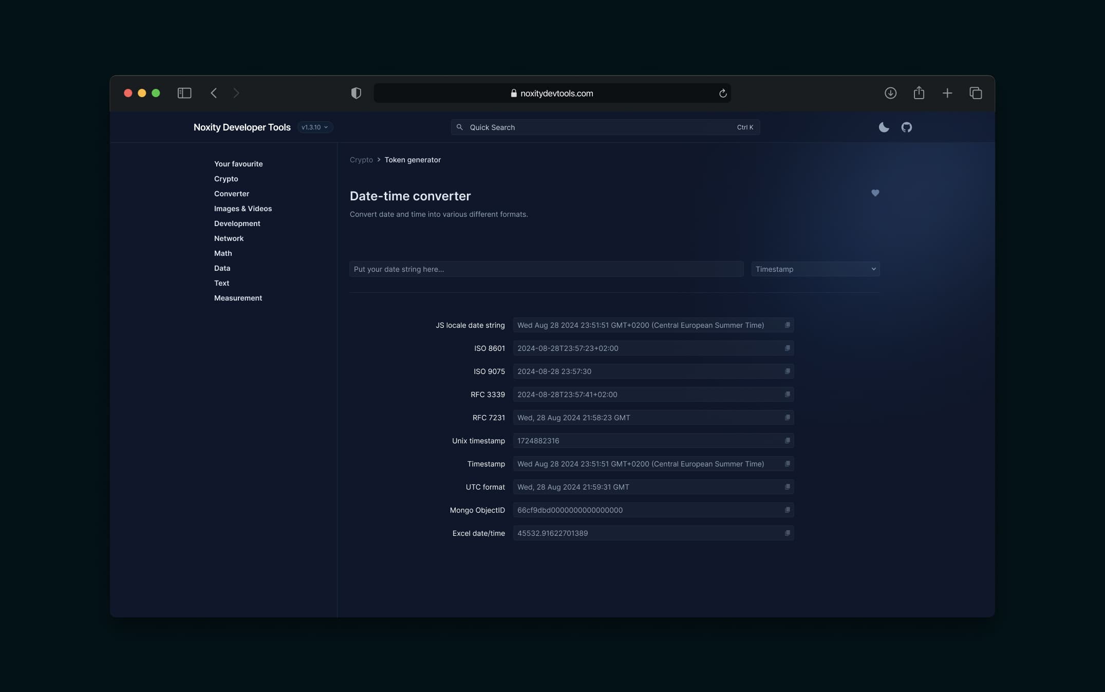Open the Network category
The height and width of the screenshot is (692, 1105).
click(229, 238)
